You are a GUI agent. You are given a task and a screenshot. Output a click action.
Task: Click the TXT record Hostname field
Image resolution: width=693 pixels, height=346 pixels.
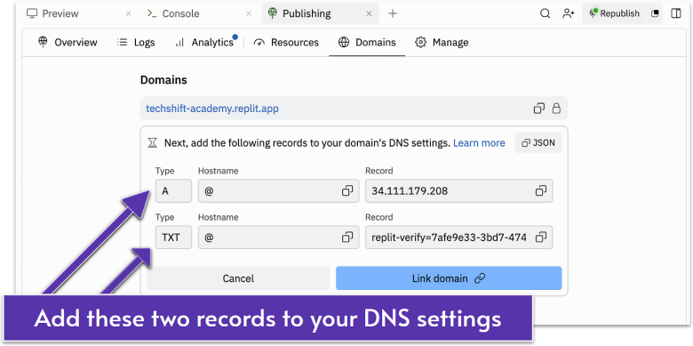tap(278, 237)
